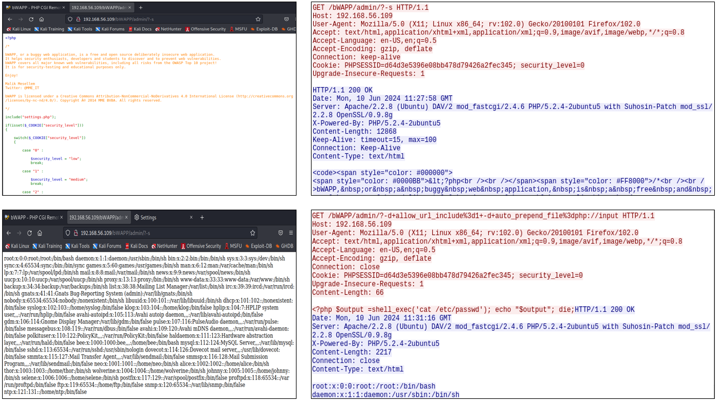Switch to bWAPP PHP CGI tab, bottom browser
The width and height of the screenshot is (718, 401).
(x=33, y=218)
